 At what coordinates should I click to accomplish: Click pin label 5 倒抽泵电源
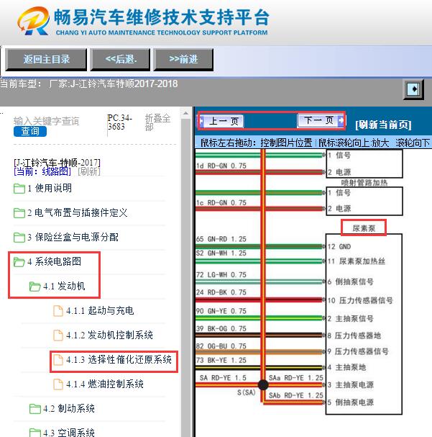(x=351, y=402)
